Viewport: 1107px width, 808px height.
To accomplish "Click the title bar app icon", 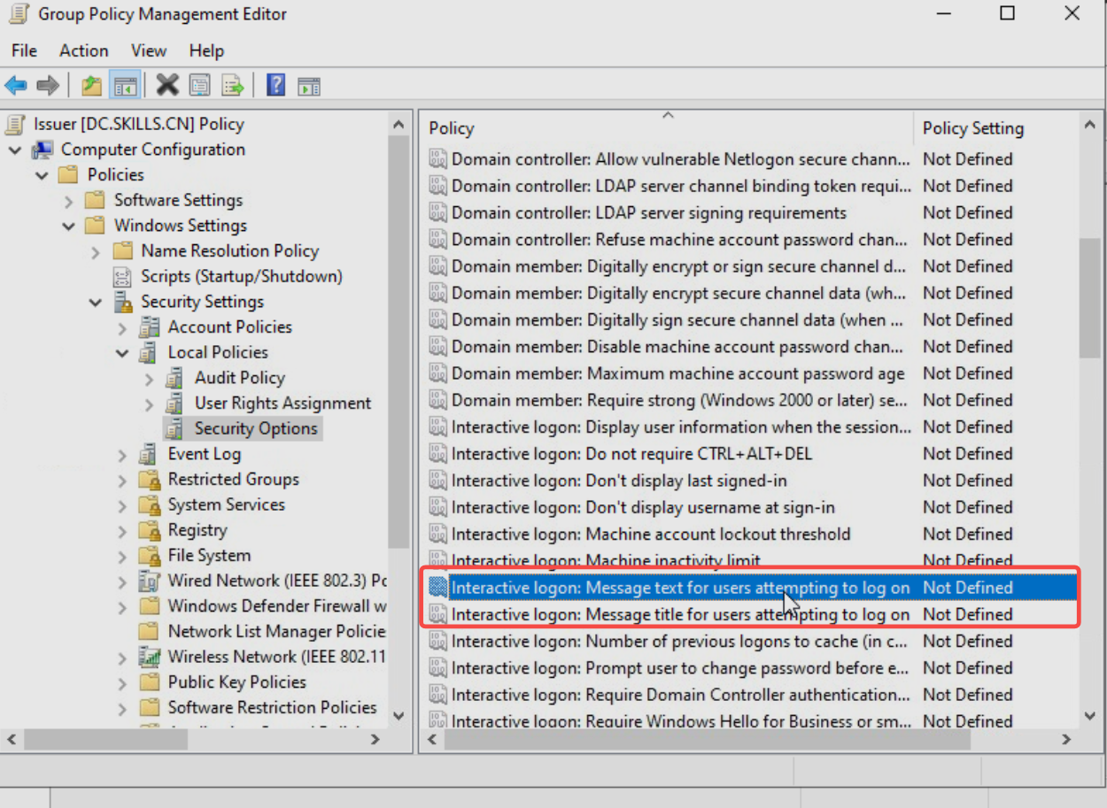I will tap(19, 14).
